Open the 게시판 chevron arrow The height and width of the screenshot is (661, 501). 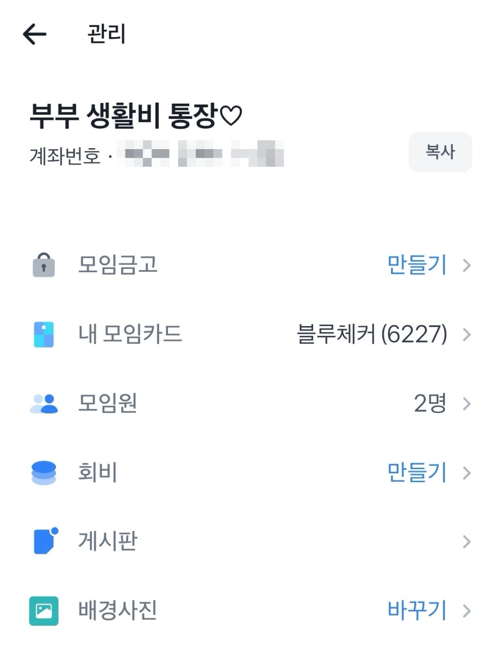[467, 542]
